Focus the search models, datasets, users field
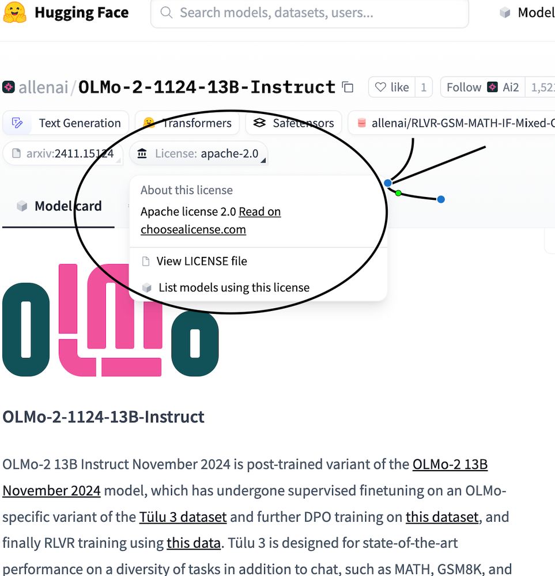 [x=309, y=13]
